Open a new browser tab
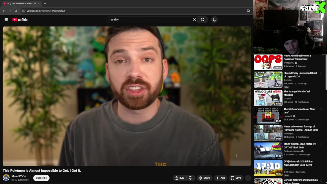327x184 pixels. [x=45, y=3]
